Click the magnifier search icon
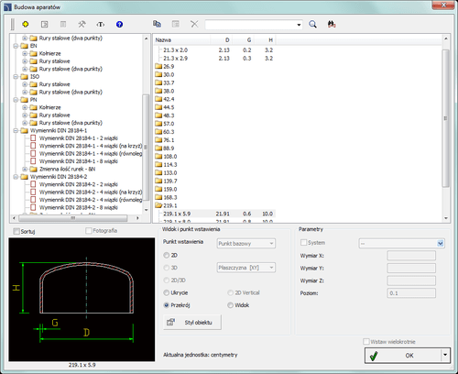Viewport: 458px width, 374px height. pyautogui.click(x=312, y=24)
